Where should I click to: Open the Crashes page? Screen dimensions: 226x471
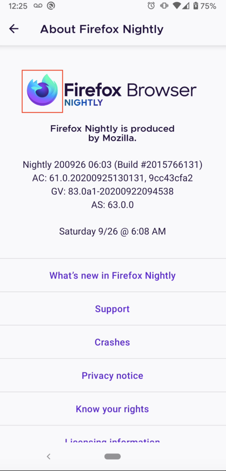tap(112, 342)
